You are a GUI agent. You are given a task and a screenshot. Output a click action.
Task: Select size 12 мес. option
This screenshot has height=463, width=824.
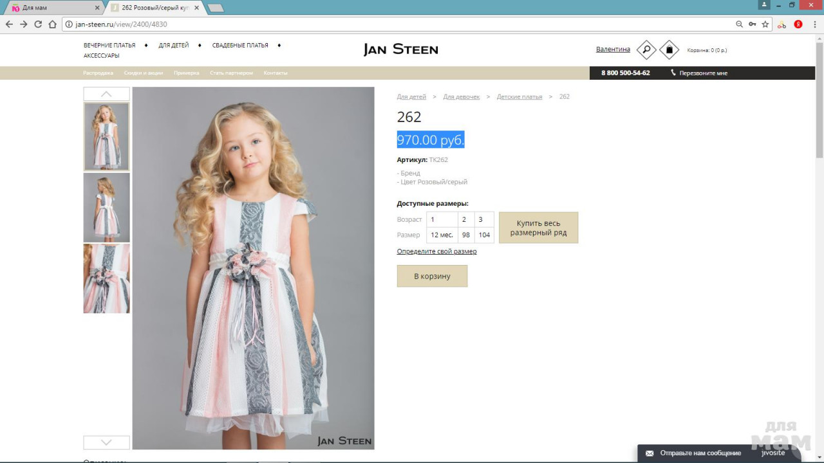coord(442,235)
